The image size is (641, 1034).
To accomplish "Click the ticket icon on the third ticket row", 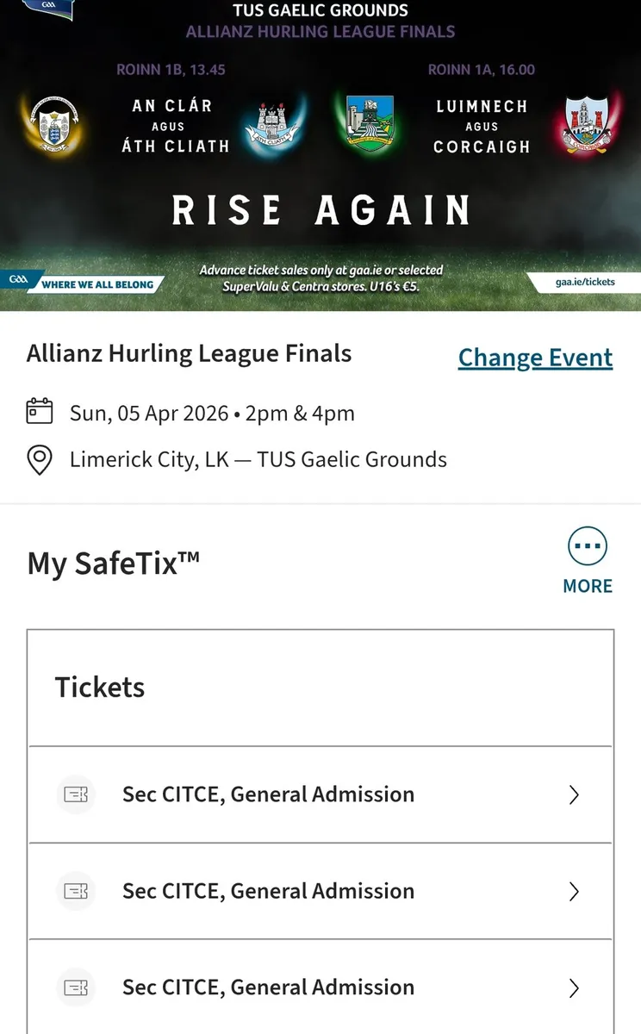I will [76, 987].
